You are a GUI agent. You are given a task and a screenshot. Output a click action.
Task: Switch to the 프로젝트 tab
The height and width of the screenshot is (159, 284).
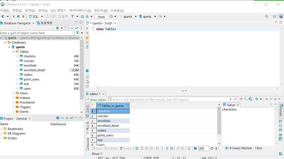coord(45,23)
